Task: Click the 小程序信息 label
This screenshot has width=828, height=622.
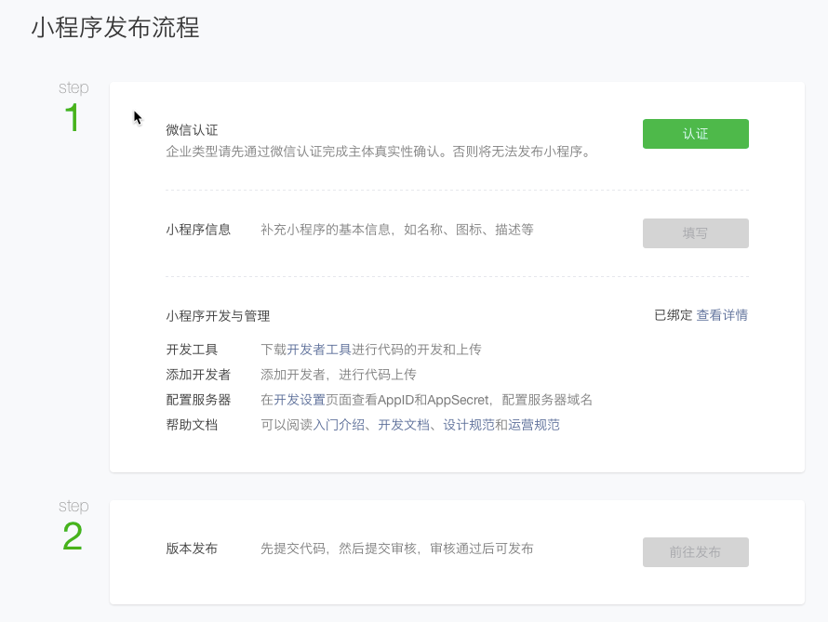Action: point(198,230)
